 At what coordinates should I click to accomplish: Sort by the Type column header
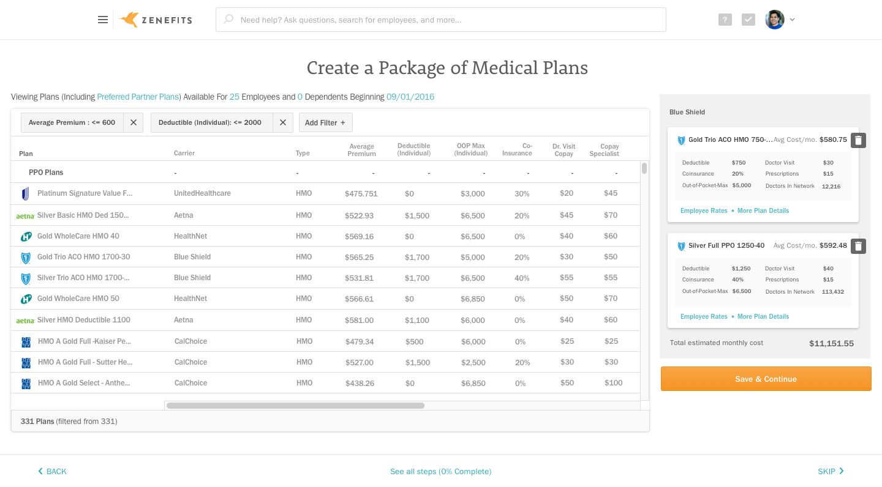[x=303, y=153]
